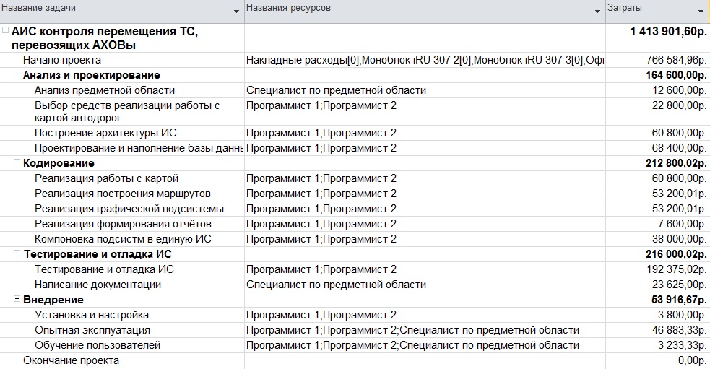Open the 'Затраты' column filter dropdown
Viewport: 710px width, 369px height.
[701, 12]
